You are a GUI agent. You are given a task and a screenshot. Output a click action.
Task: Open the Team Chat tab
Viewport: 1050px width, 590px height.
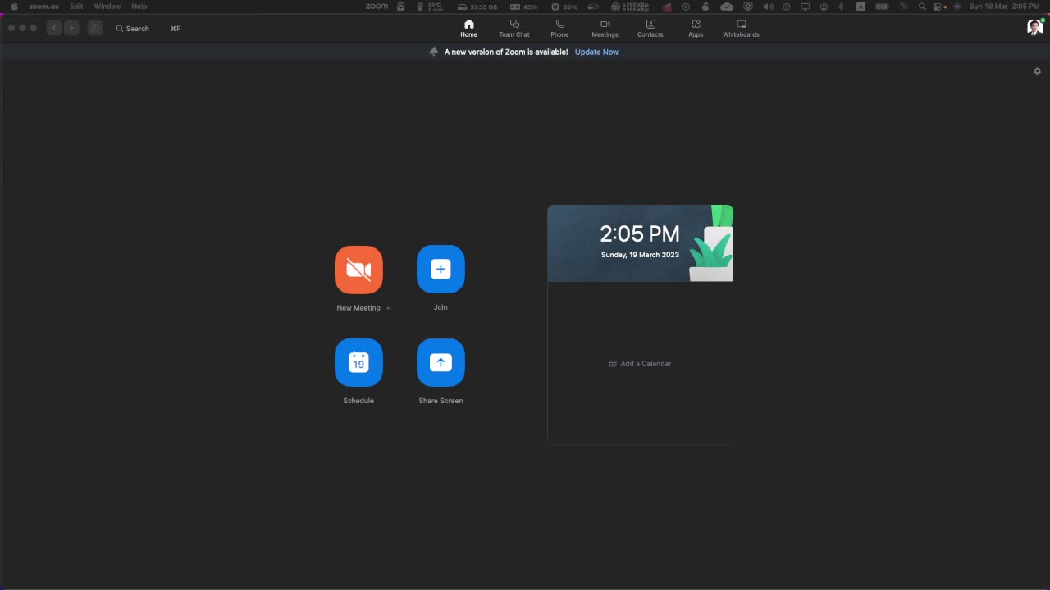514,29
